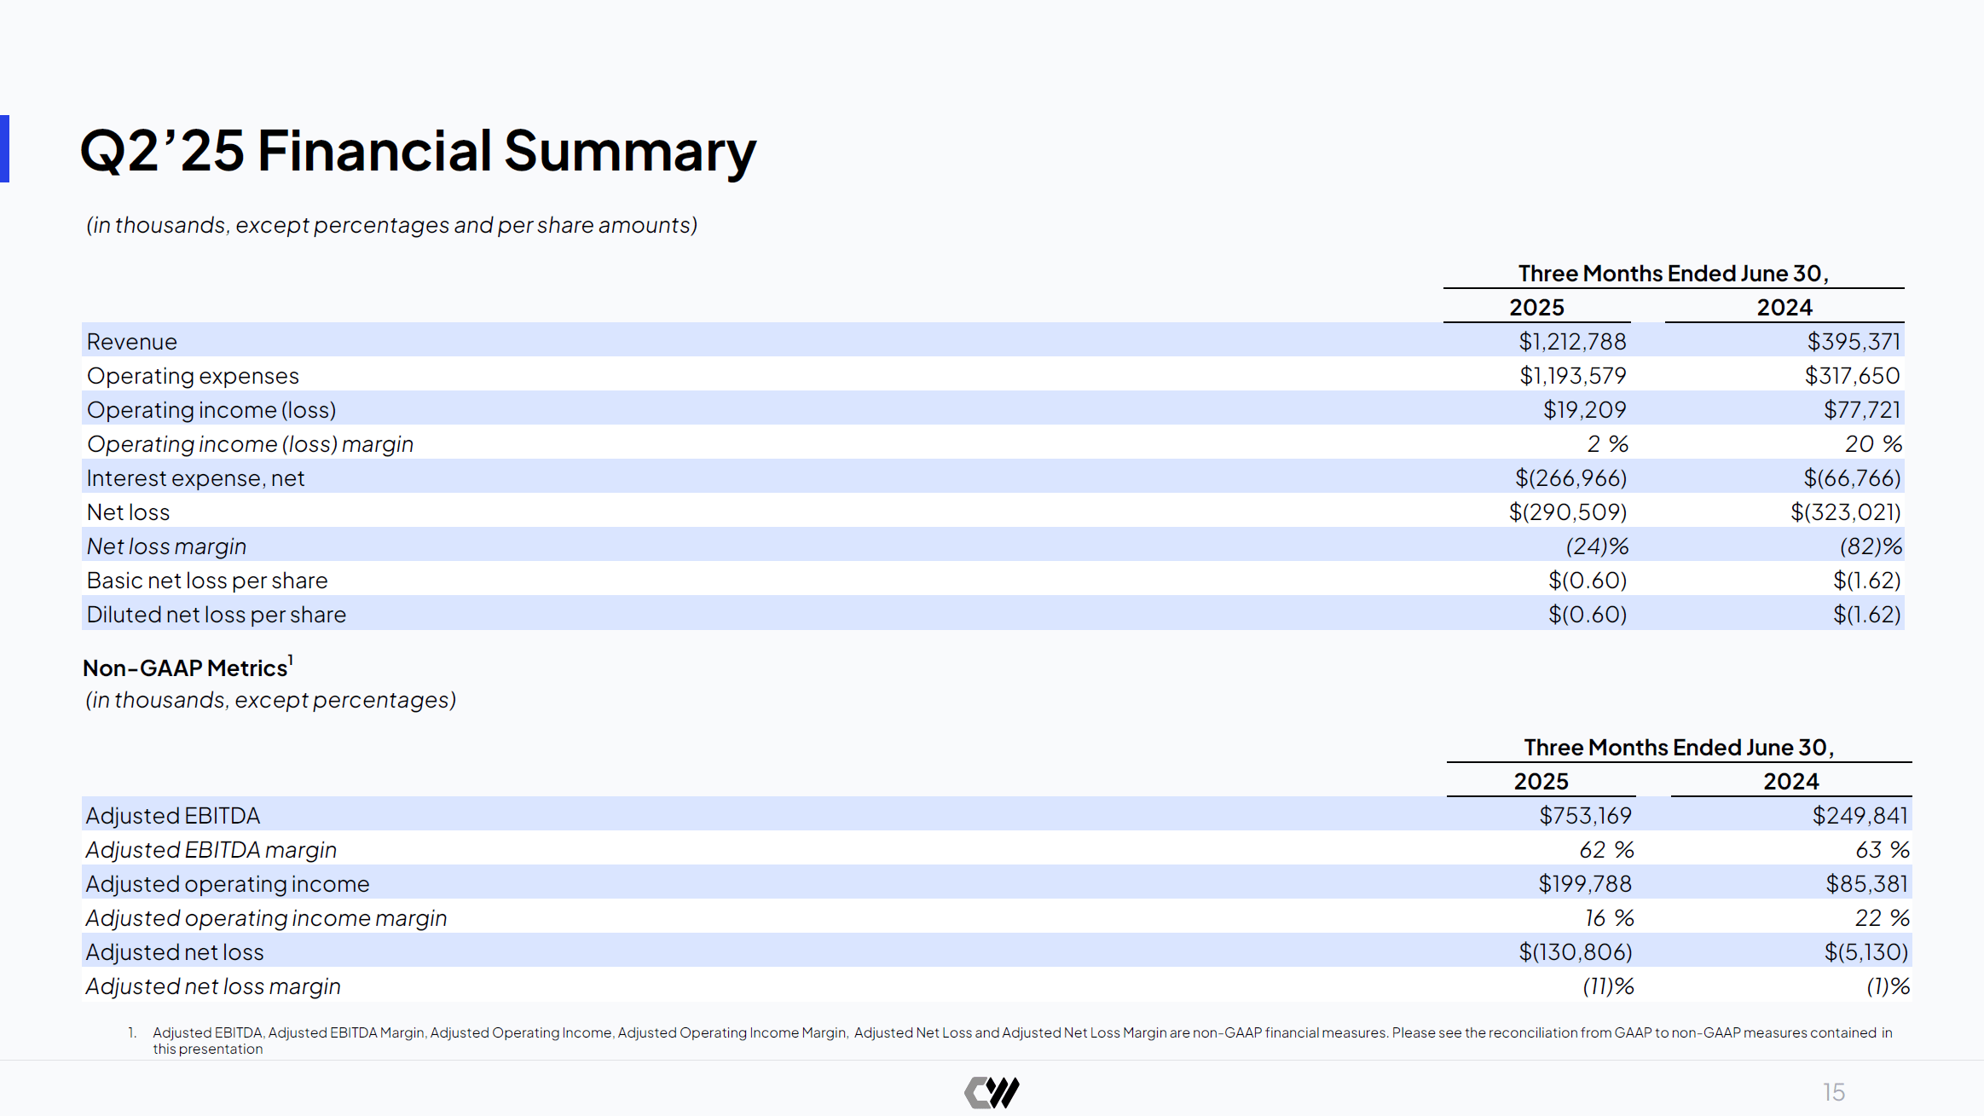Select the Adjusted EBITDA row label

coord(172,816)
